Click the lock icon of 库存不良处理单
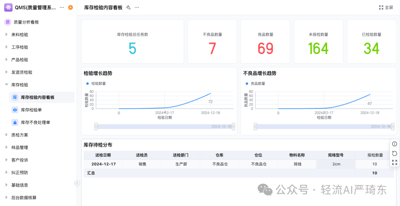 [x=15, y=122]
